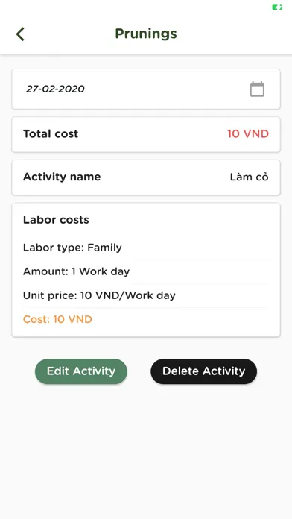Screen dimensions: 292x519
Task: Select the Labor costs heading
Action: (x=56, y=220)
